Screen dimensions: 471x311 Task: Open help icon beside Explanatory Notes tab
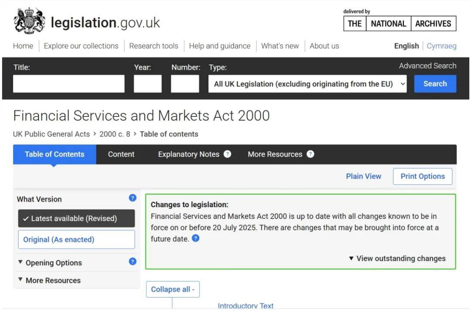[x=227, y=154]
